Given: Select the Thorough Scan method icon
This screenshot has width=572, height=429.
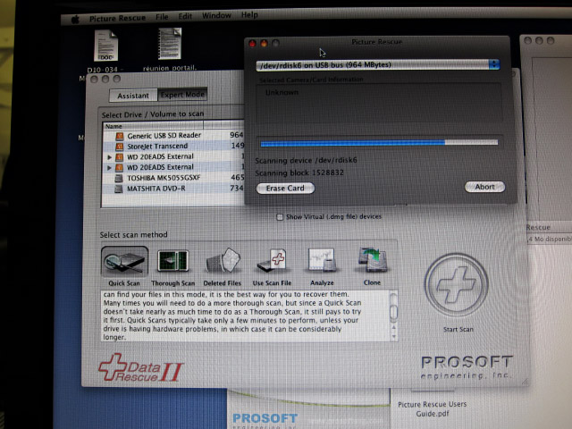Looking at the screenshot, I should 172,261.
